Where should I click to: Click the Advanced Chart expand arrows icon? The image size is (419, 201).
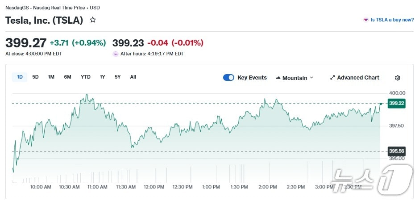tap(332, 78)
